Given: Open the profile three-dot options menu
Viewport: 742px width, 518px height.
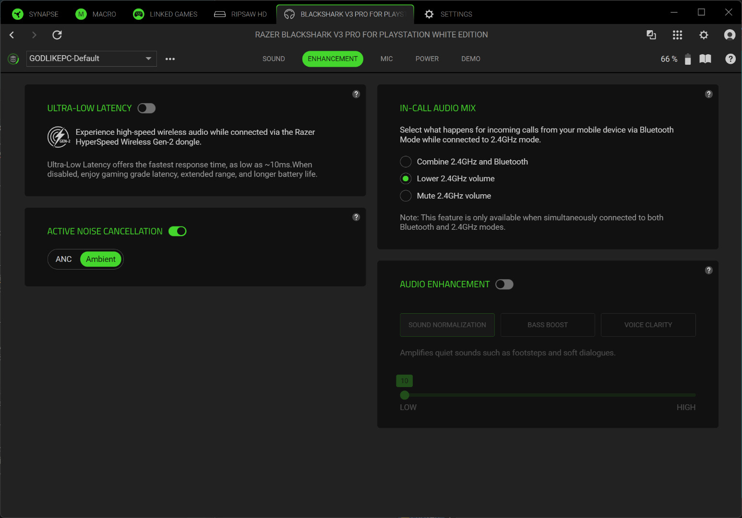Looking at the screenshot, I should pyautogui.click(x=170, y=59).
